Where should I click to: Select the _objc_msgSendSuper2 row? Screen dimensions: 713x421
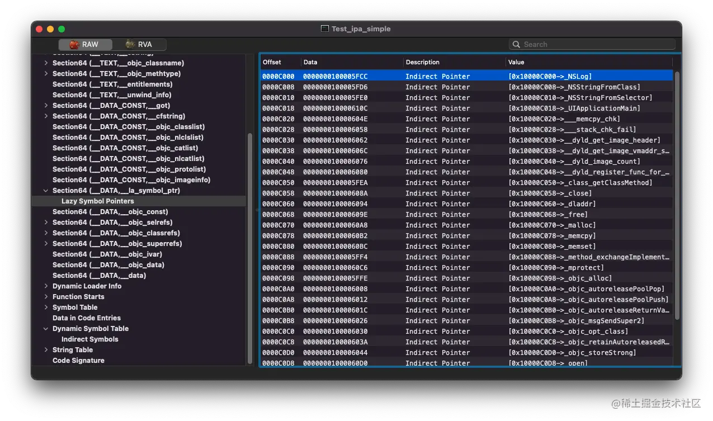466,321
